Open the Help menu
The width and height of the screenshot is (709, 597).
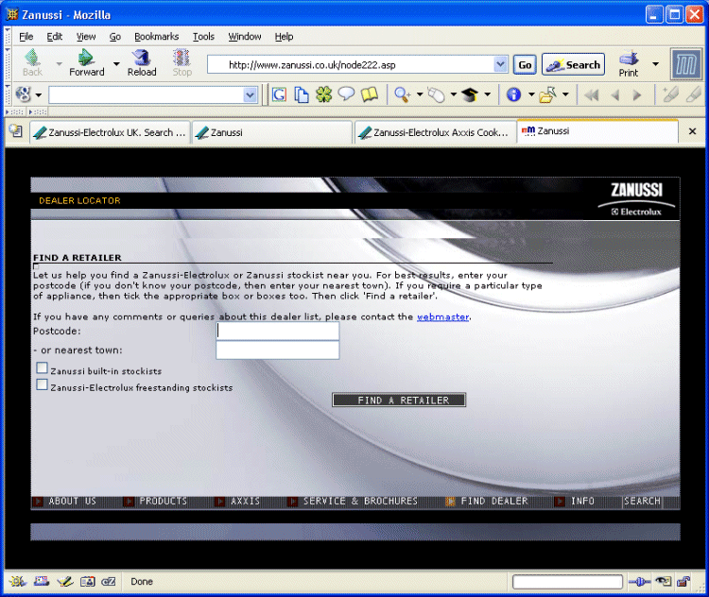[284, 37]
